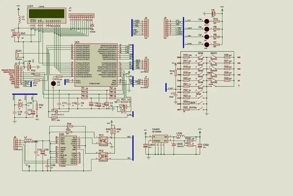Image resolution: width=293 pixels, height=196 pixels.
Task: Click inductor L2 beside J6
Action: tap(28, 140)
